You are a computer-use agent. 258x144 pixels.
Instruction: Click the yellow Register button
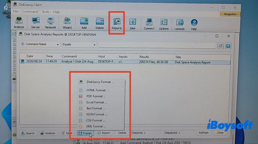coord(230,14)
